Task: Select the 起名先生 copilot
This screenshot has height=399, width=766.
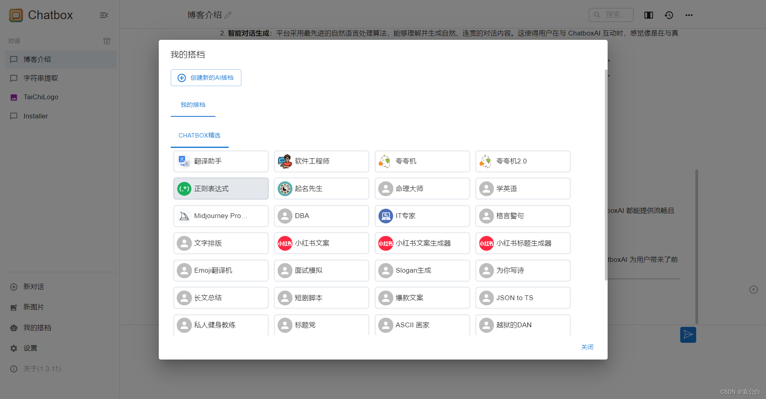Action: pos(322,189)
